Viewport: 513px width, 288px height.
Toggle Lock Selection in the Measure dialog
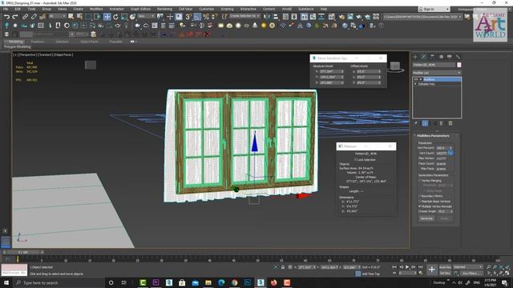pyautogui.click(x=355, y=160)
